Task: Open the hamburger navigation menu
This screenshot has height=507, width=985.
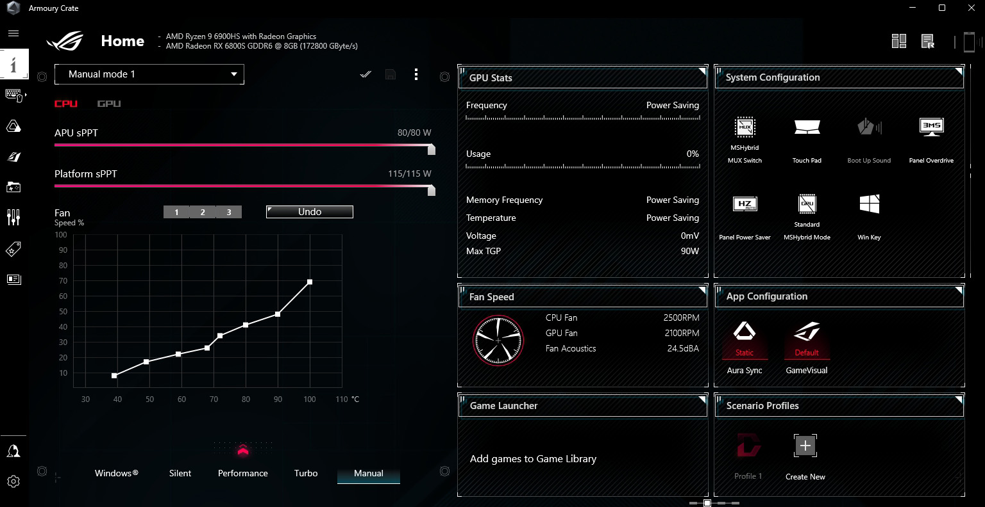Action: coord(13,33)
